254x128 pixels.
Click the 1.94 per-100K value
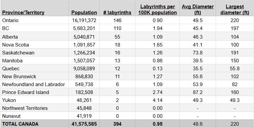tap(158, 28)
